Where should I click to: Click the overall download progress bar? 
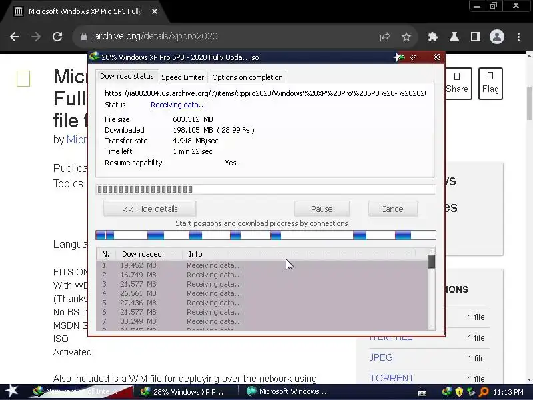pyautogui.click(x=266, y=189)
